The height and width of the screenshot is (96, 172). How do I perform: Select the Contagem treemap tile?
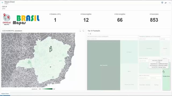(x=129, y=52)
